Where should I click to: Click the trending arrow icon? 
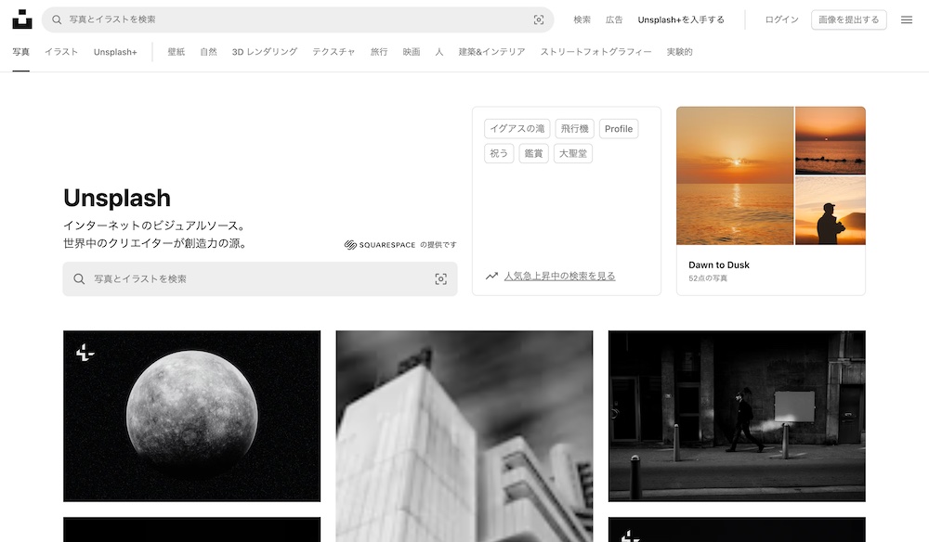click(x=491, y=276)
